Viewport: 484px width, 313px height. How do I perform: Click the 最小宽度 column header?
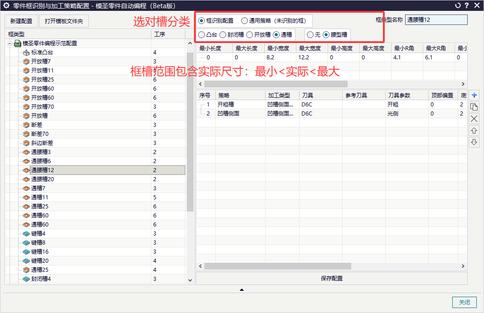[280, 48]
